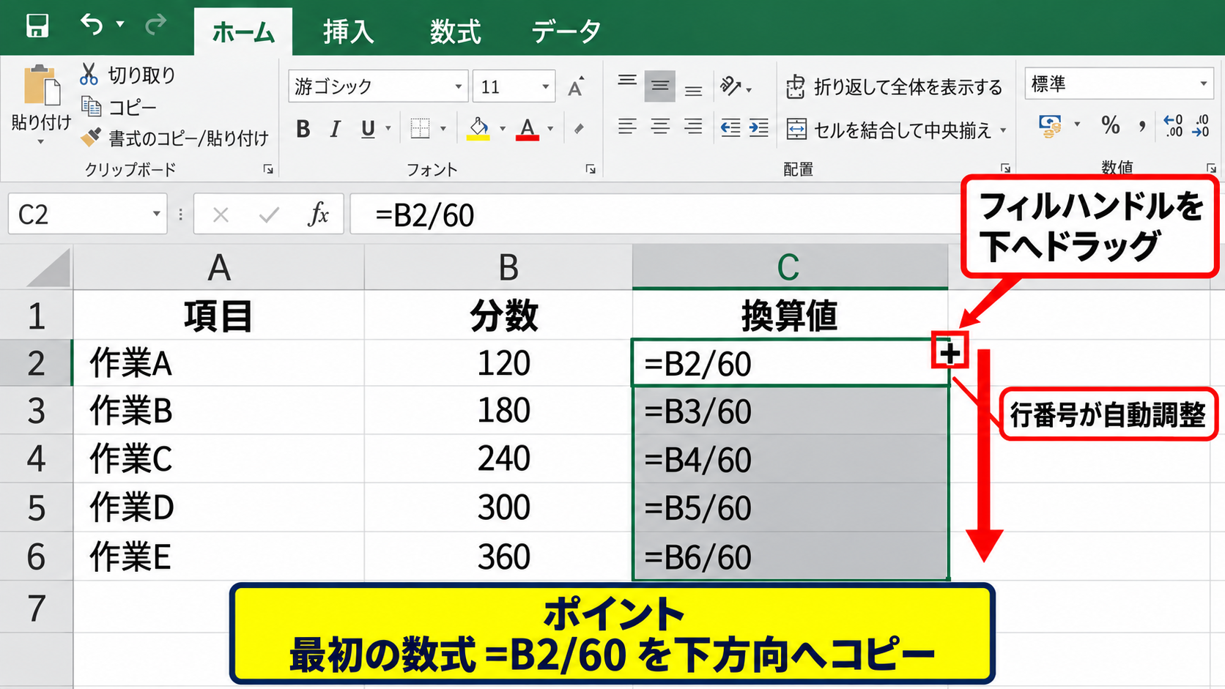This screenshot has height=689, width=1225.
Task: Apply the red font color A
Action: [x=527, y=129]
